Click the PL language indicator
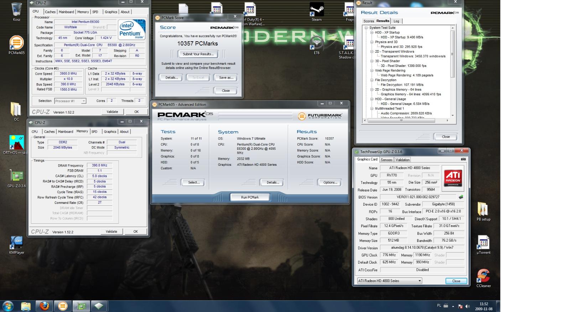This screenshot has height=312, width=570. coord(439,306)
